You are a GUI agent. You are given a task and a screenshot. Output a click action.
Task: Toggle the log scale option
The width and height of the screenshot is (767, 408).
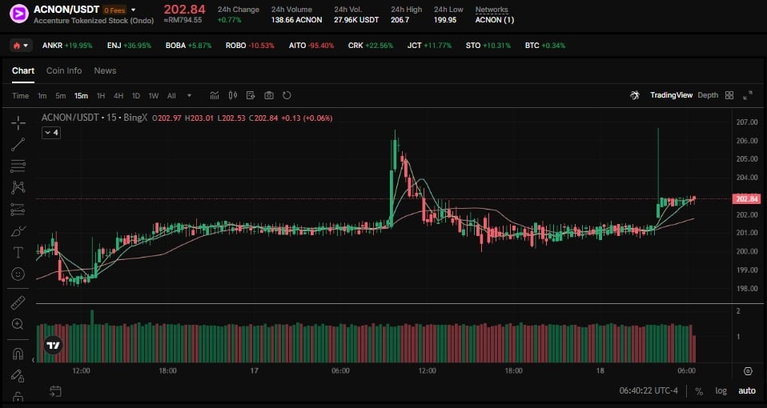pyautogui.click(x=721, y=391)
